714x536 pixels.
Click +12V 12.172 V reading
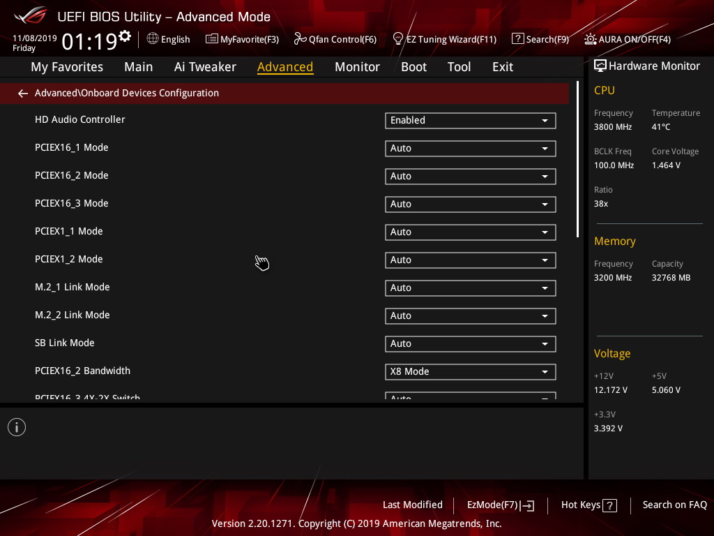(x=611, y=390)
